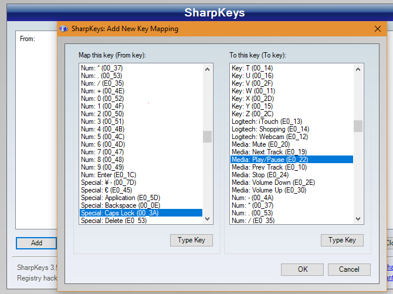The image size is (393, 294).
Task: Select 'Key: T (00_14)' in To list
Action: click(292, 68)
